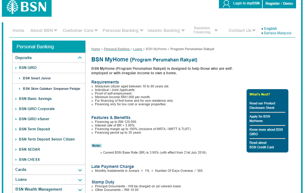Viewport: 305px width, 193px height.
Task: Click the Features & Benefits heading
Action: pyautogui.click(x=111, y=118)
